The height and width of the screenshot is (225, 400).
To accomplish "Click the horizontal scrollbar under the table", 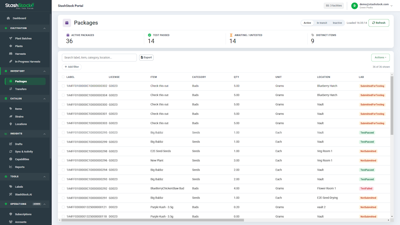I will tap(225, 220).
